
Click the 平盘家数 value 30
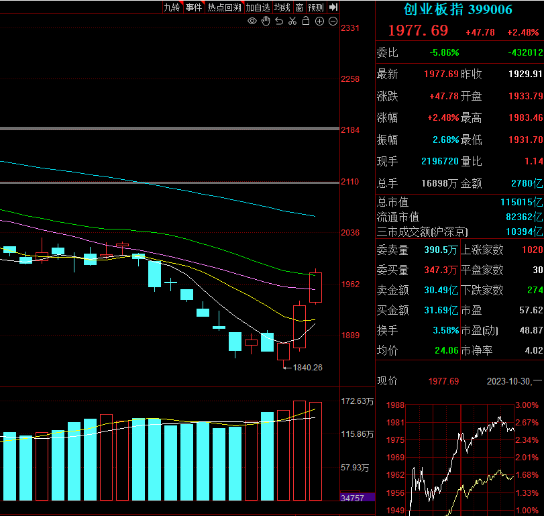pos(538,270)
